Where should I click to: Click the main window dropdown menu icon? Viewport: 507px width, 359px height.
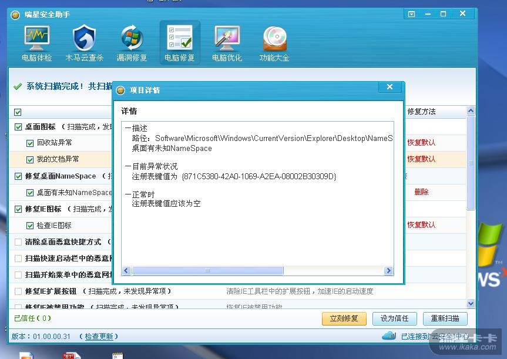(411, 14)
